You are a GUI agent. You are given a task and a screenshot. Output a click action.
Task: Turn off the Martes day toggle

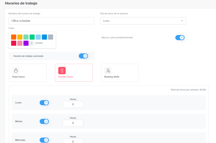[x=44, y=121]
